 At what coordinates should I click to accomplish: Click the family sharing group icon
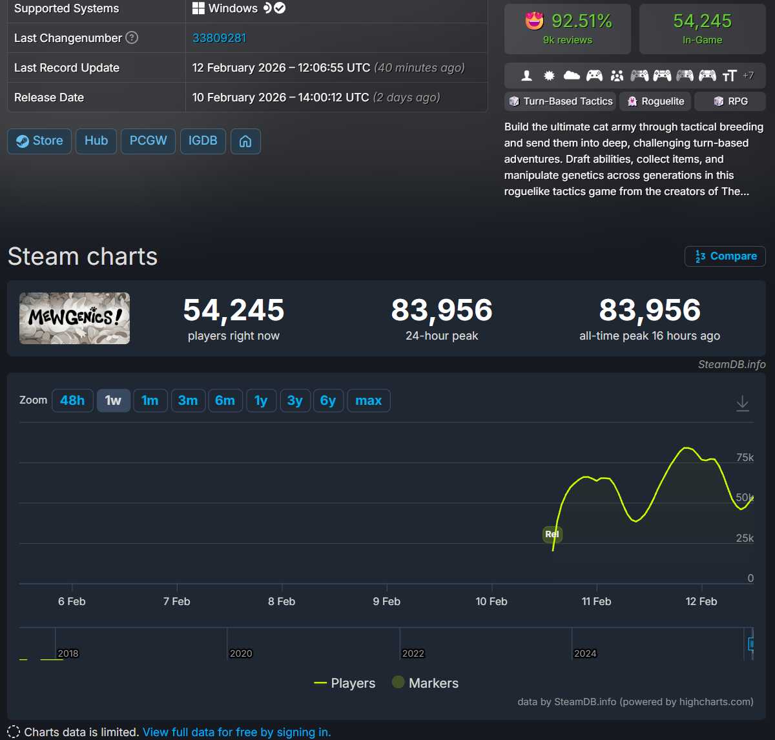point(617,76)
